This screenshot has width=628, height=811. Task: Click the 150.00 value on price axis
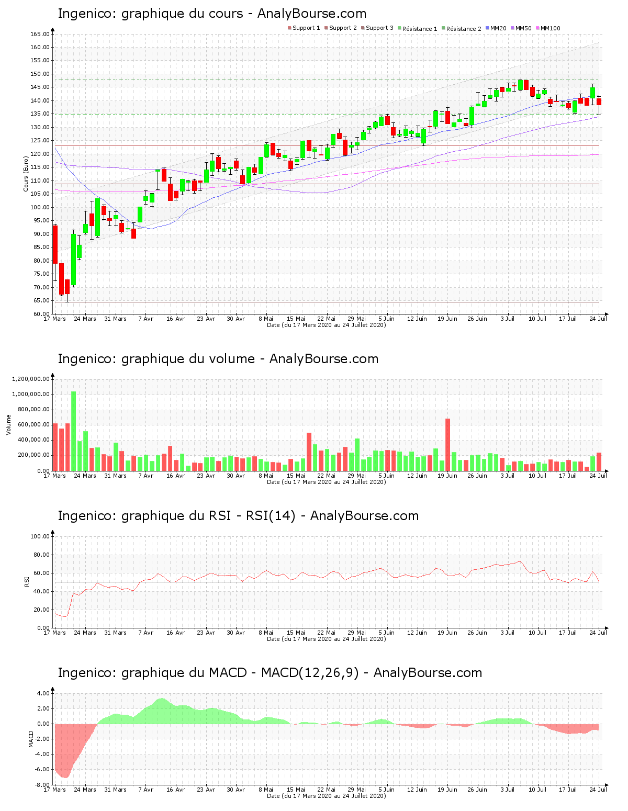click(x=40, y=74)
